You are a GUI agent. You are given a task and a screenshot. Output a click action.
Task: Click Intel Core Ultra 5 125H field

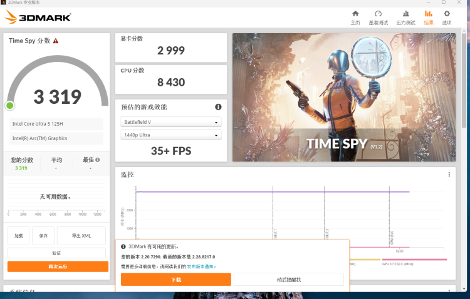(x=56, y=124)
